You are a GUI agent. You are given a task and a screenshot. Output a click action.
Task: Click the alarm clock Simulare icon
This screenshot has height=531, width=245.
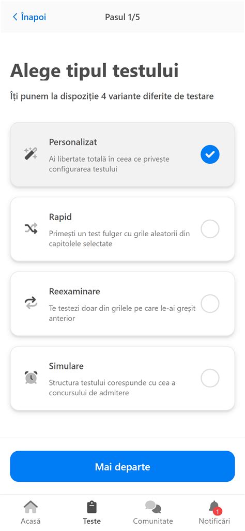click(30, 378)
